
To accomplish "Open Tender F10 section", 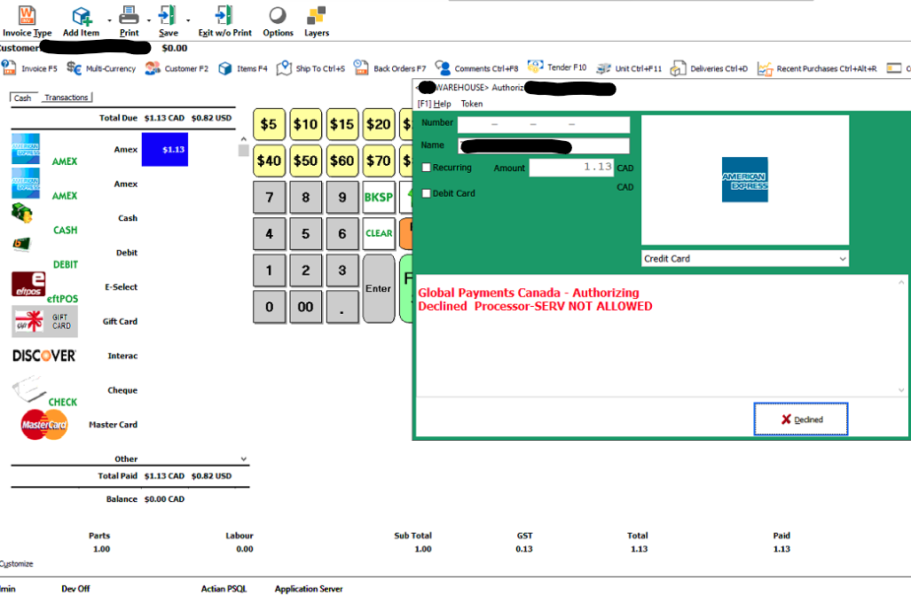I will [x=557, y=67].
